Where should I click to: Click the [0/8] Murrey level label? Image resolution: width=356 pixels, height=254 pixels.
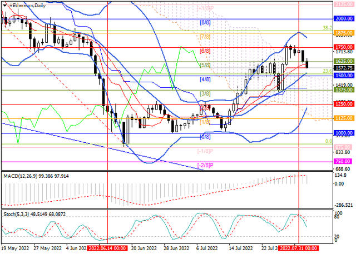[x=205, y=137]
